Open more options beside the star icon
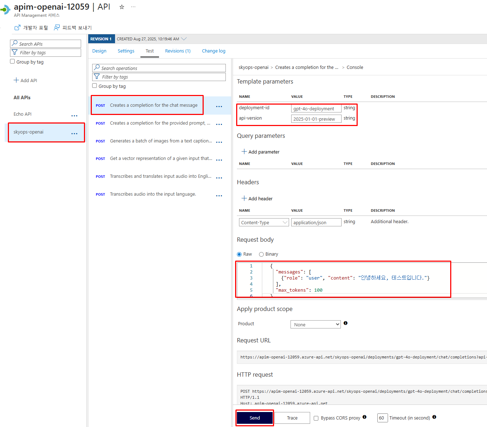 point(133,7)
